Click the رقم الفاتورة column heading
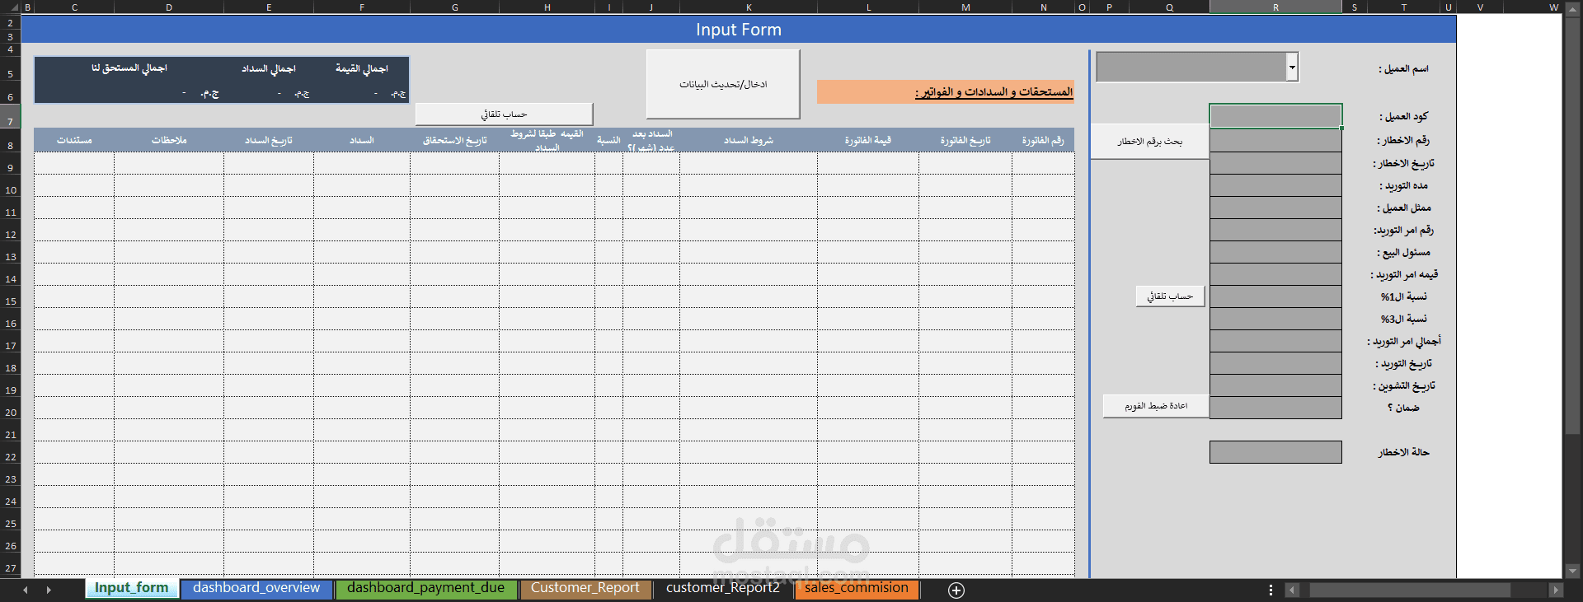Viewport: 1583px width, 602px height. pyautogui.click(x=1043, y=140)
